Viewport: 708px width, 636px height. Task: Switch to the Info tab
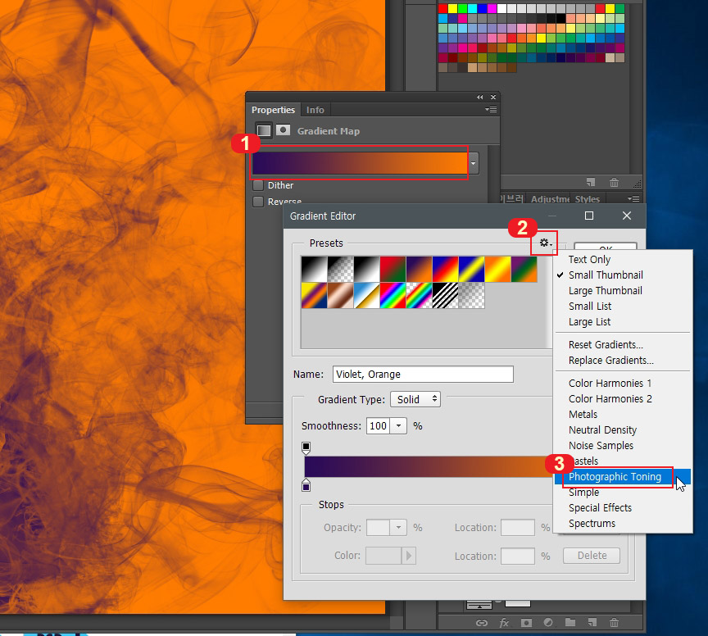pyautogui.click(x=315, y=110)
